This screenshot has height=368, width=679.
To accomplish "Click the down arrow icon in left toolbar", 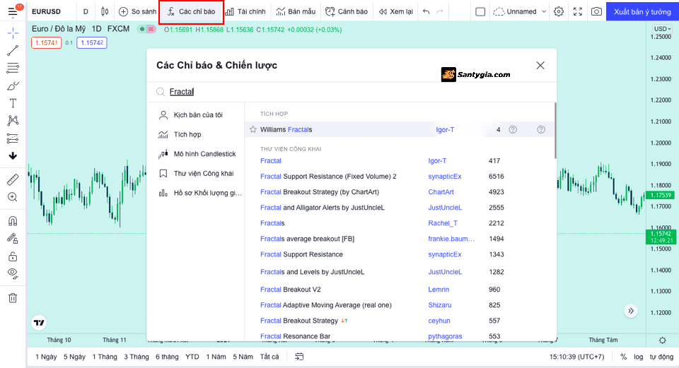I will [13, 155].
